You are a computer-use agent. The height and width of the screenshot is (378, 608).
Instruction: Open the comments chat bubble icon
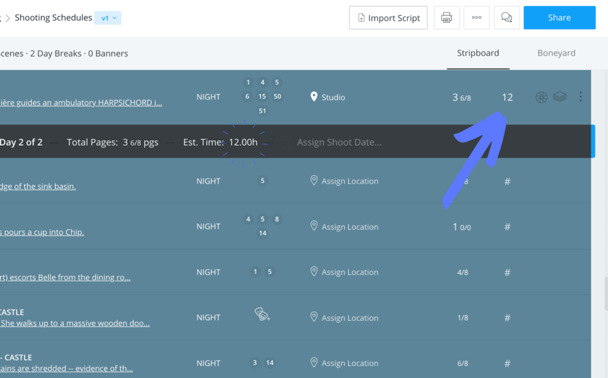[506, 18]
